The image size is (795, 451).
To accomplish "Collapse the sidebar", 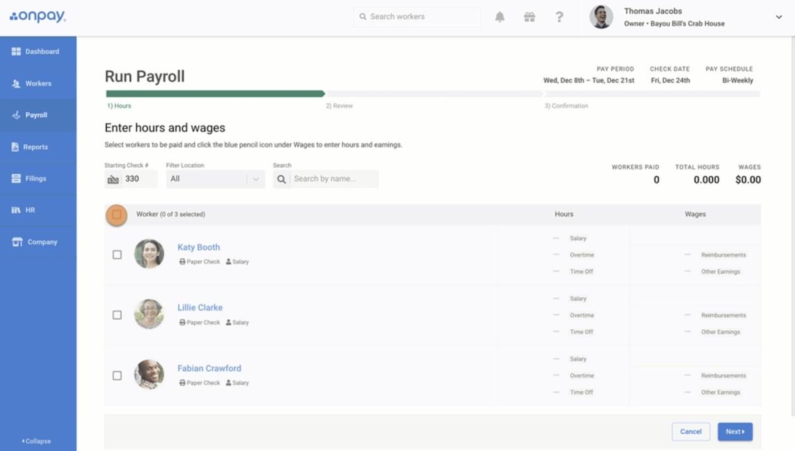I will tap(36, 441).
